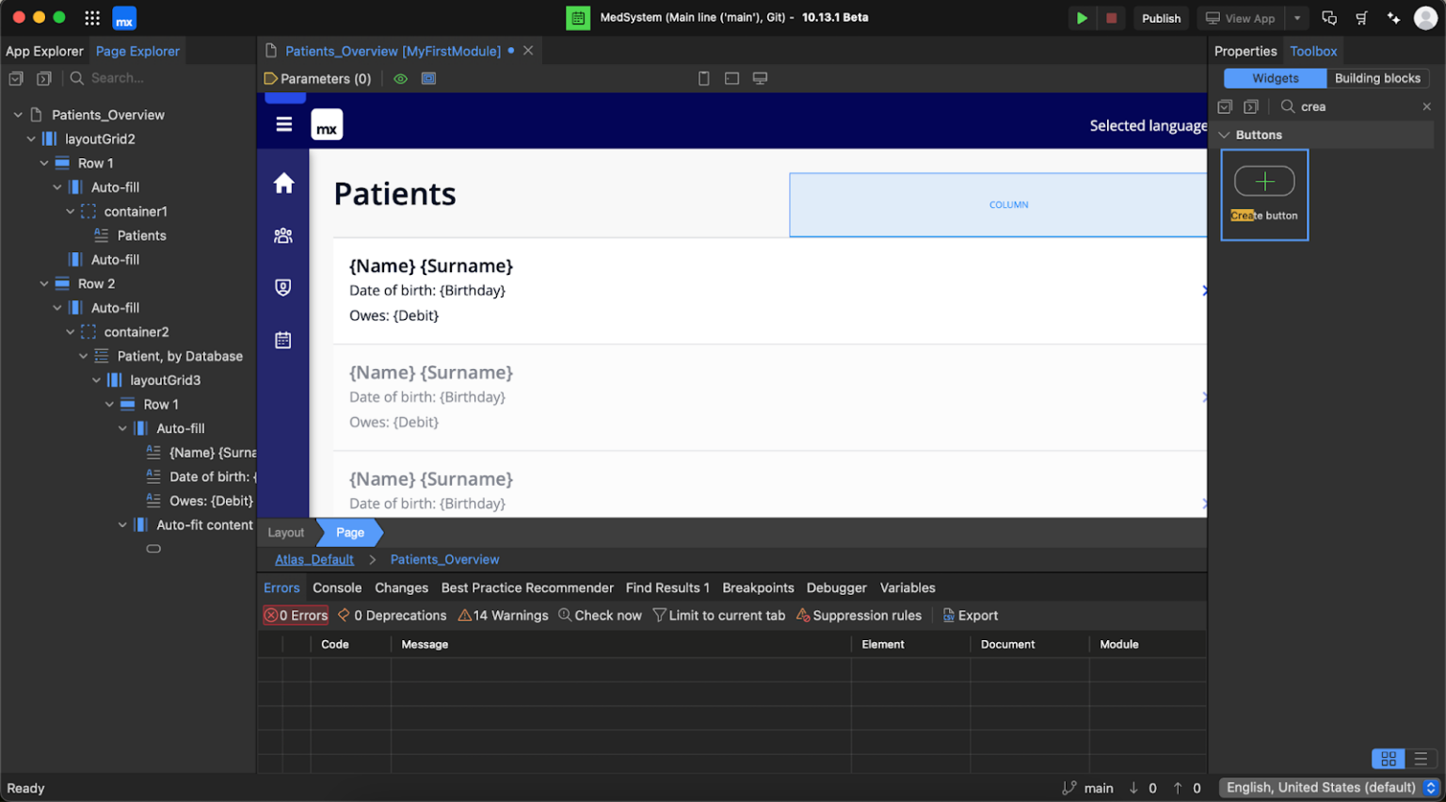Select the Best Practice Recommender tab
The width and height of the screenshot is (1446, 802).
[527, 587]
